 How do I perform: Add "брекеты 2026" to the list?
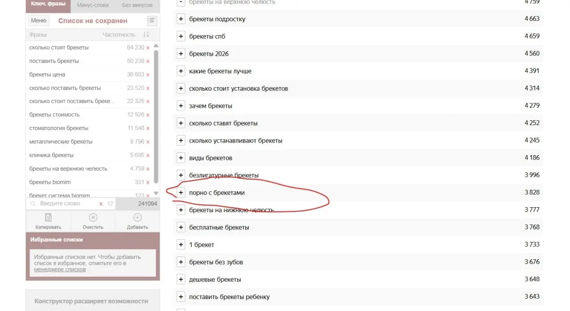[181, 54]
